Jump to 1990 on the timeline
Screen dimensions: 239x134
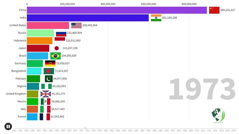coord(136,131)
